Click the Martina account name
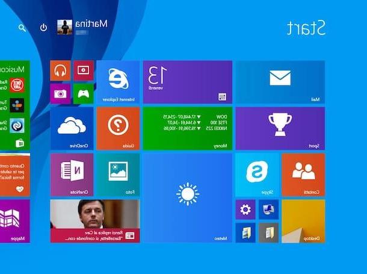This screenshot has height=274, width=367. pyautogui.click(x=91, y=23)
